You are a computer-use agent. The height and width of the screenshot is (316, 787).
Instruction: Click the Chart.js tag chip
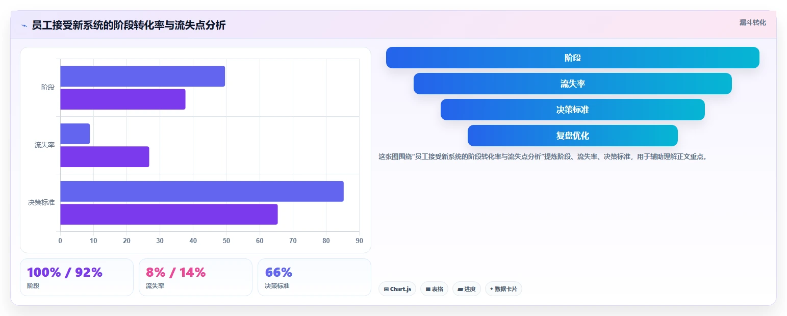[x=397, y=289]
